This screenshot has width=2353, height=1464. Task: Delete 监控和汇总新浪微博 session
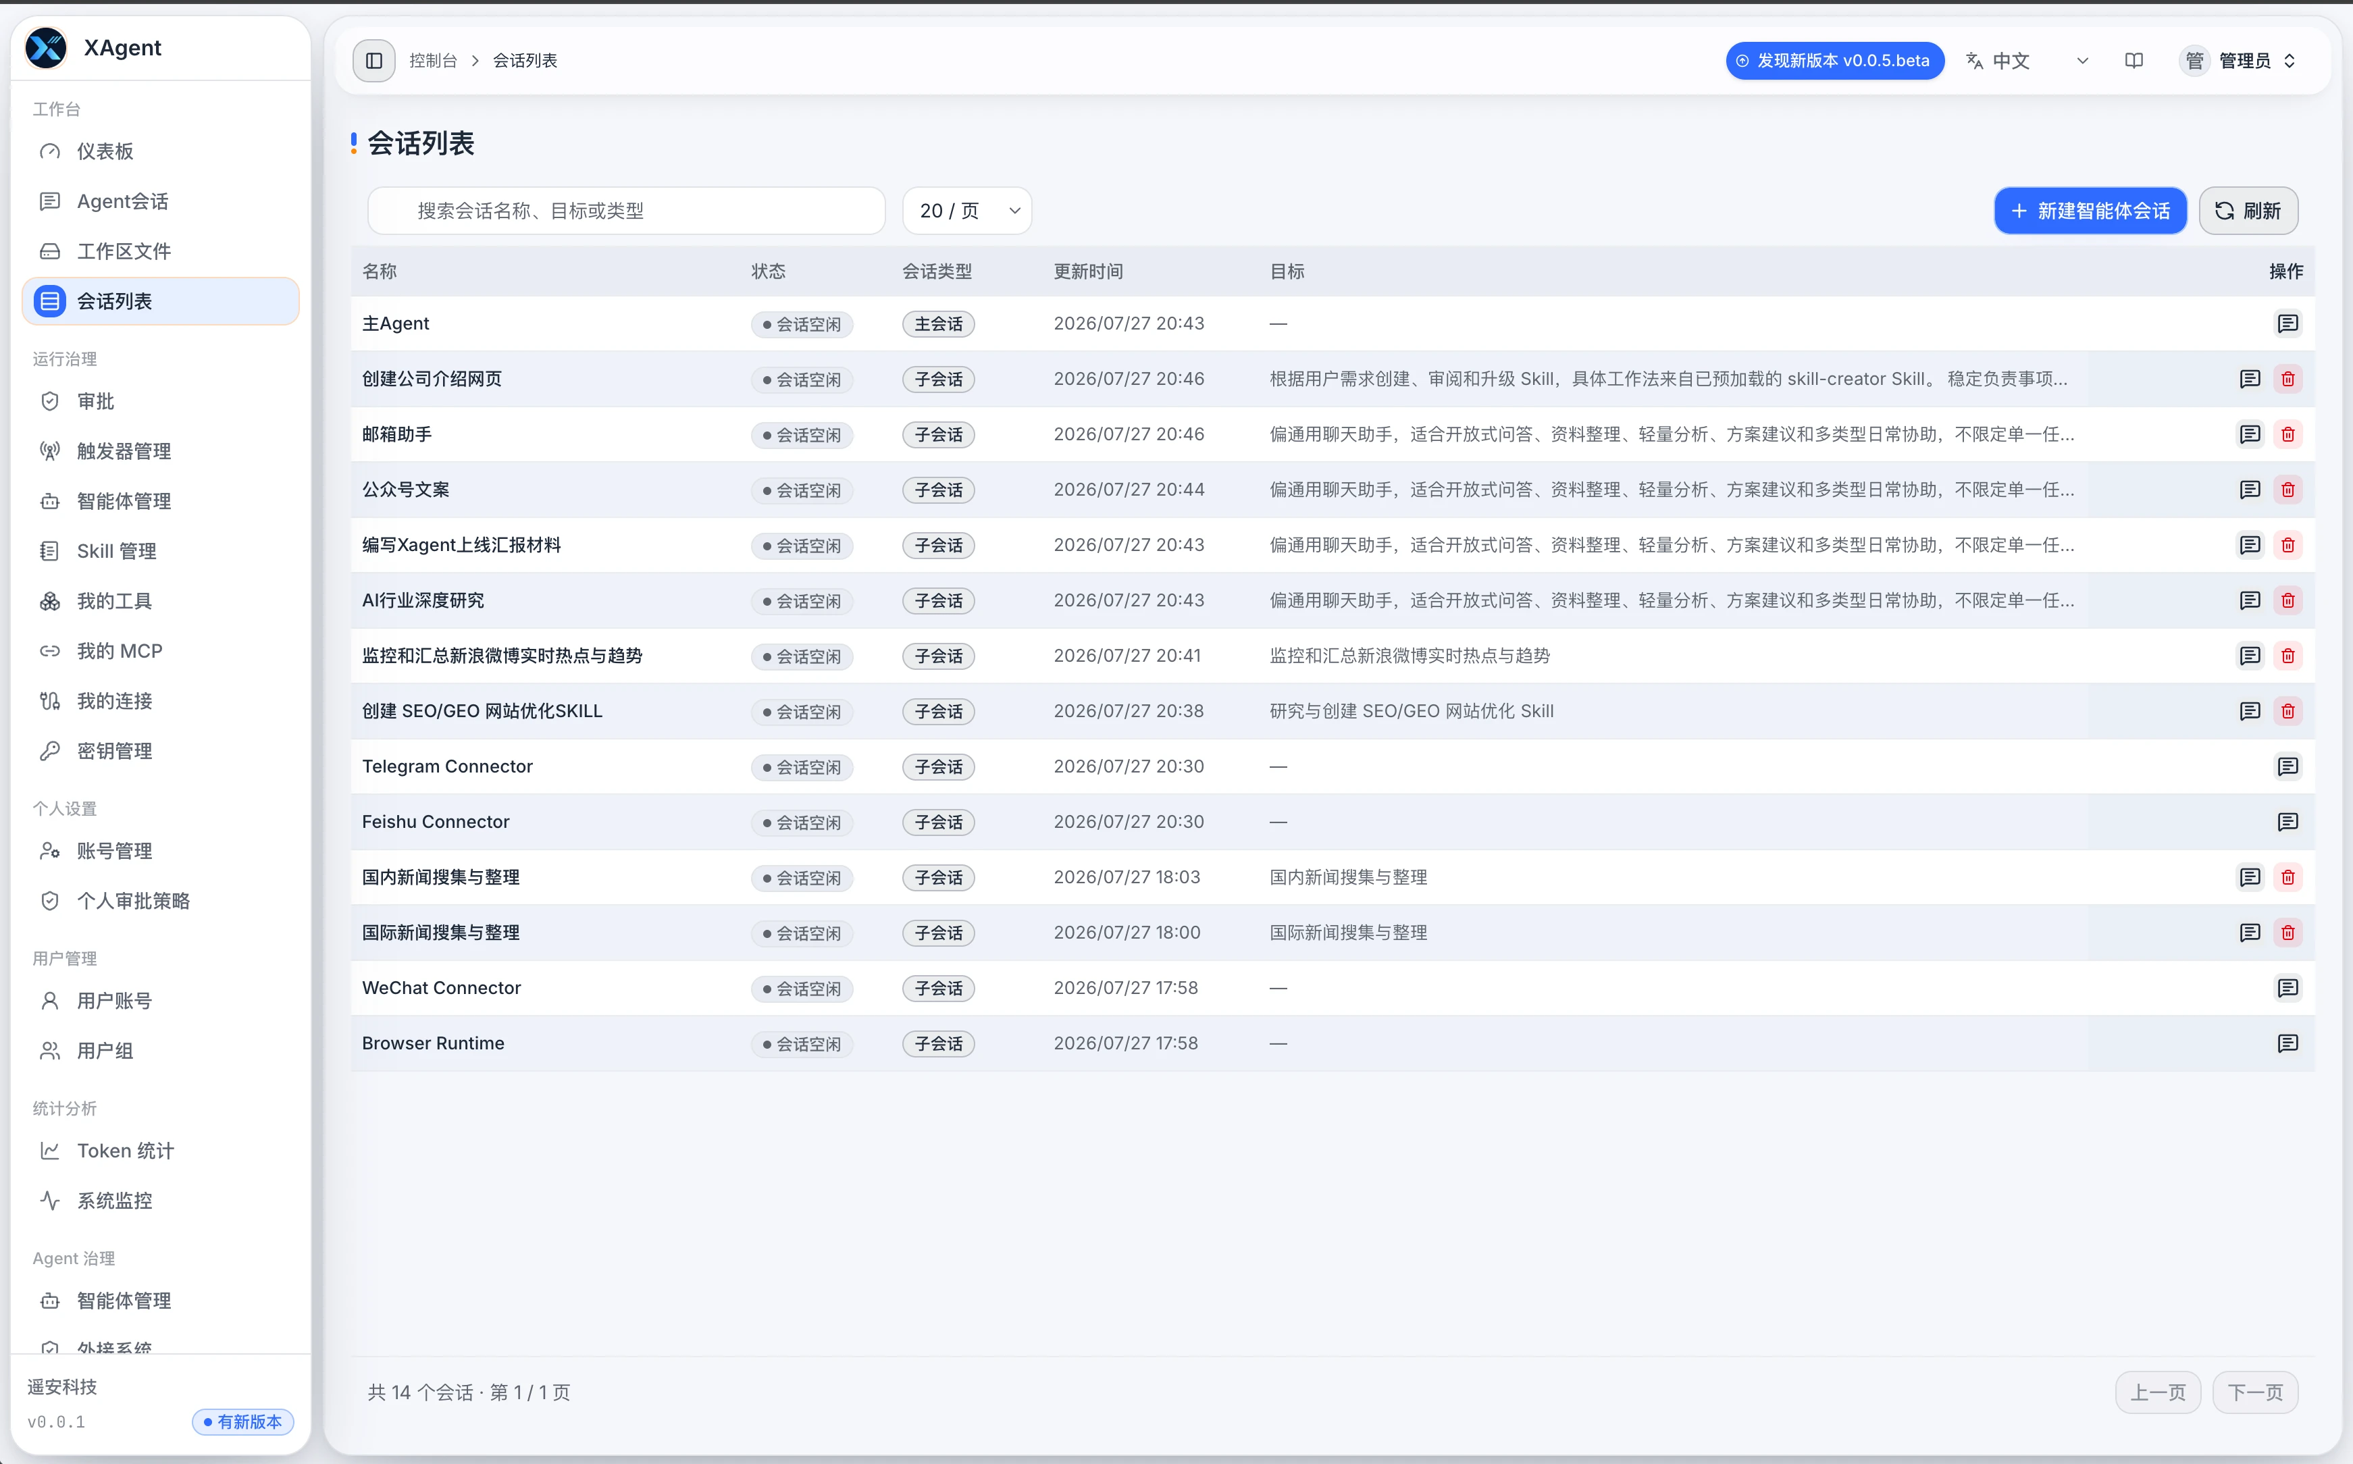point(2287,656)
